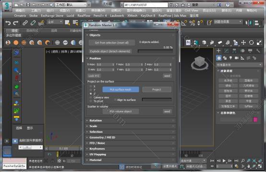The width and height of the screenshot is (266, 172).
Task: Expand the Rotation rollout
Action: click(x=131, y=120)
